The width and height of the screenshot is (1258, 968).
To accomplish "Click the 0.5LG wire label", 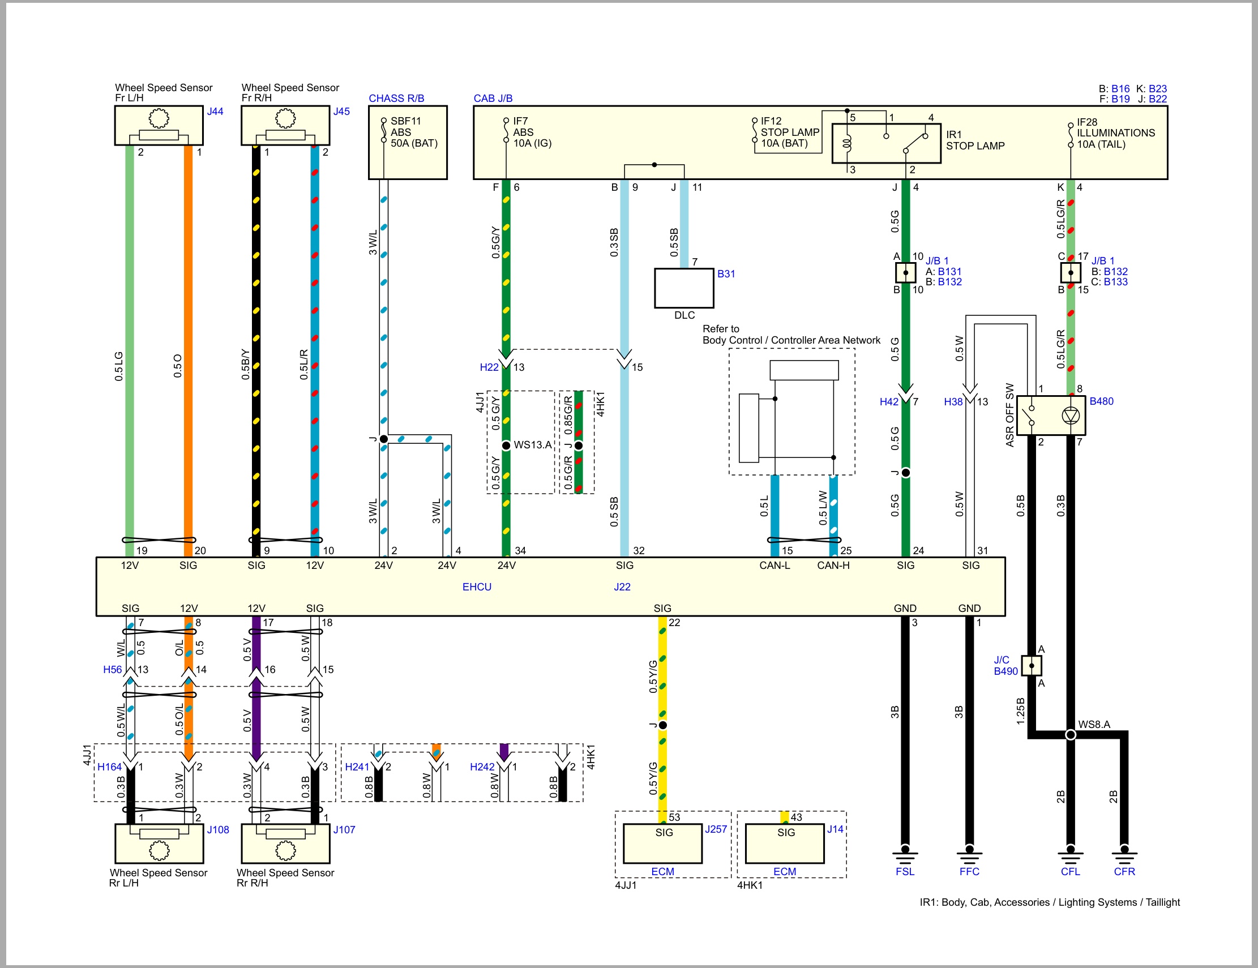I will point(119,366).
